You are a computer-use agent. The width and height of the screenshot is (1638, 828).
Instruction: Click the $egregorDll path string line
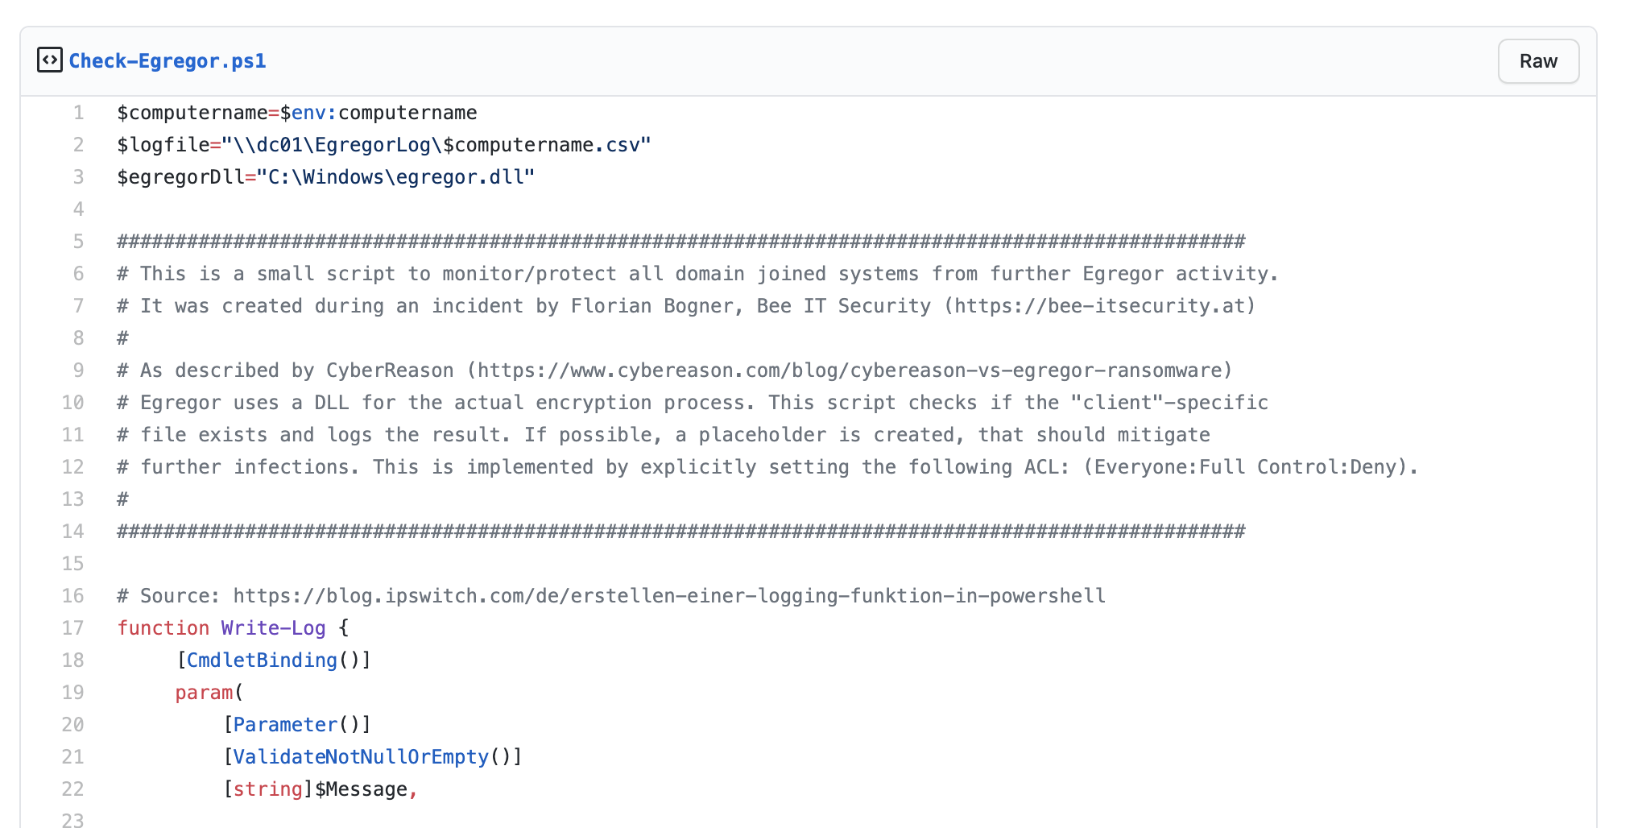(326, 177)
